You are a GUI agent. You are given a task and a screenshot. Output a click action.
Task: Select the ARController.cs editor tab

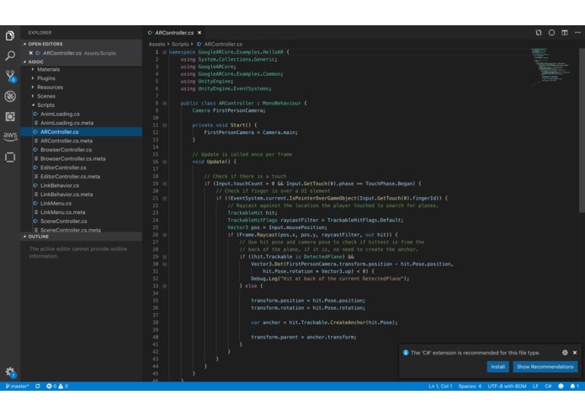click(x=174, y=33)
